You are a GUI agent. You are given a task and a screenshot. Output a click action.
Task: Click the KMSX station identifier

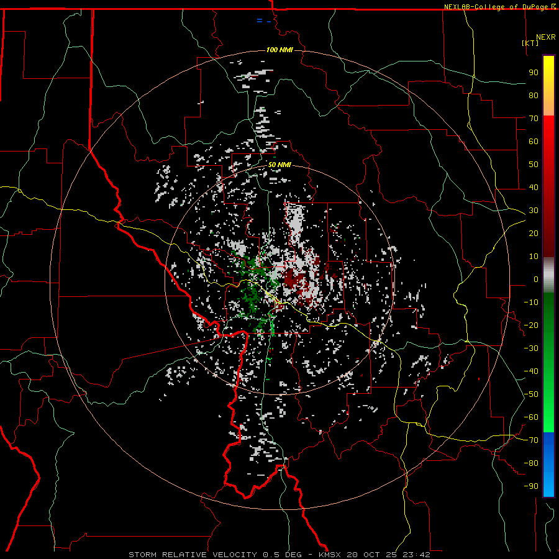tap(329, 555)
